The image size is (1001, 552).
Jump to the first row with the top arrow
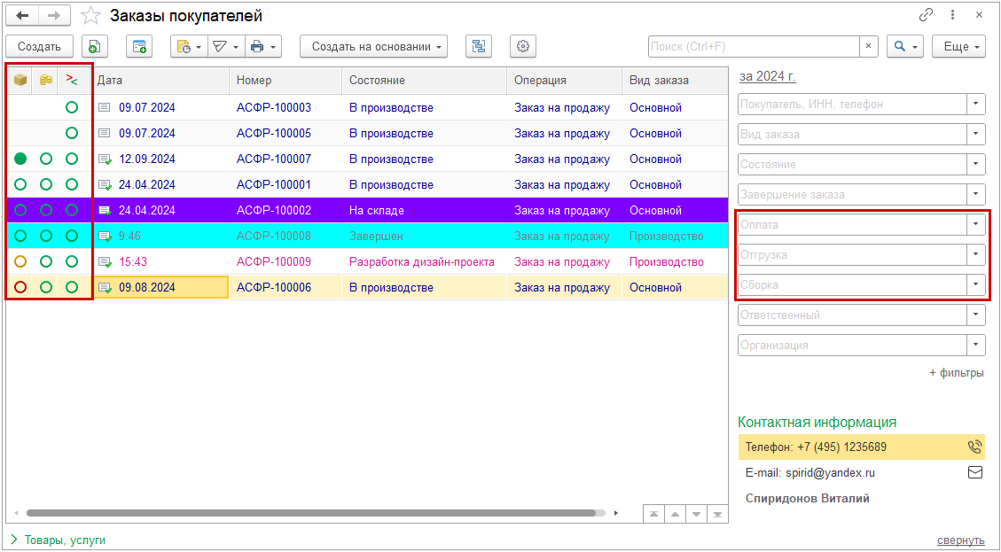point(653,515)
